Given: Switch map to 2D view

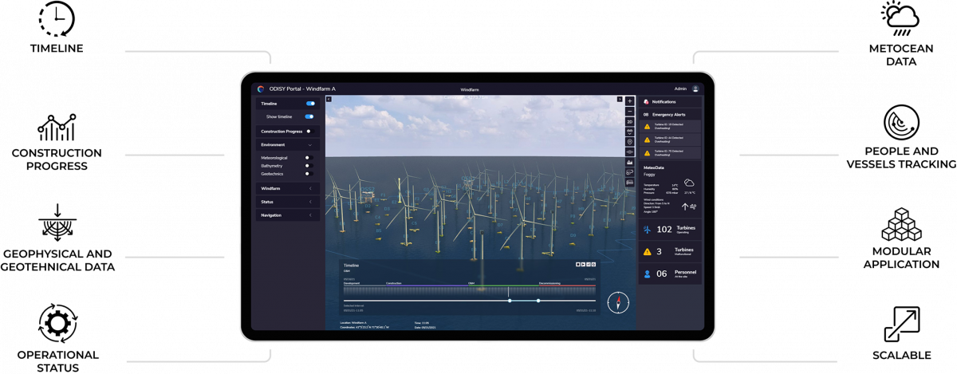Looking at the screenshot, I should (629, 122).
